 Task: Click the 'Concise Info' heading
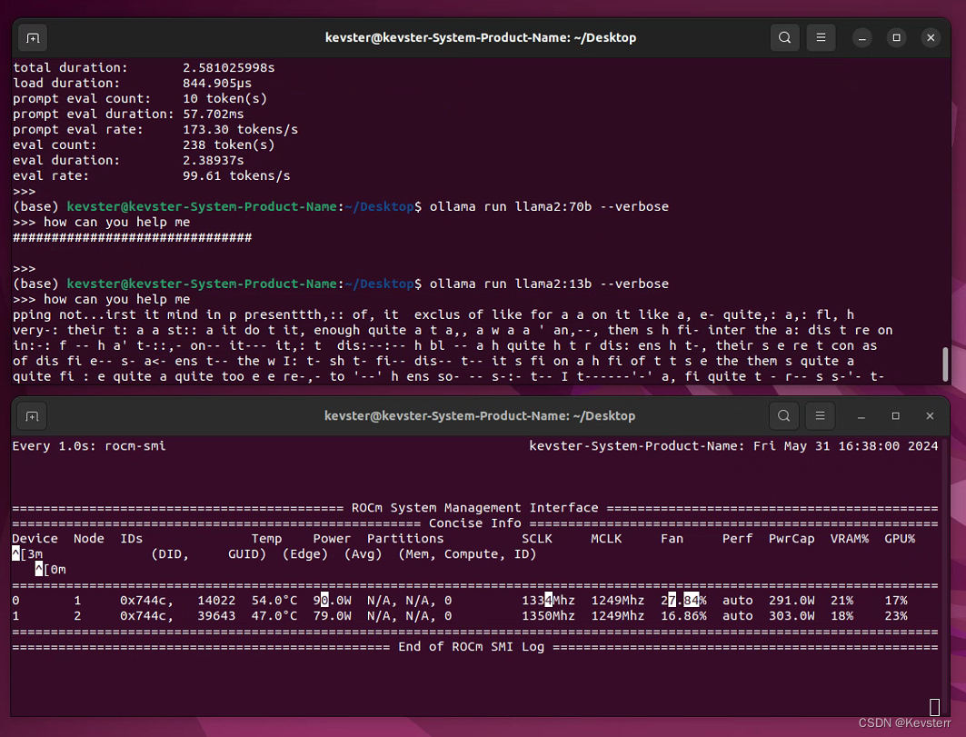(475, 523)
